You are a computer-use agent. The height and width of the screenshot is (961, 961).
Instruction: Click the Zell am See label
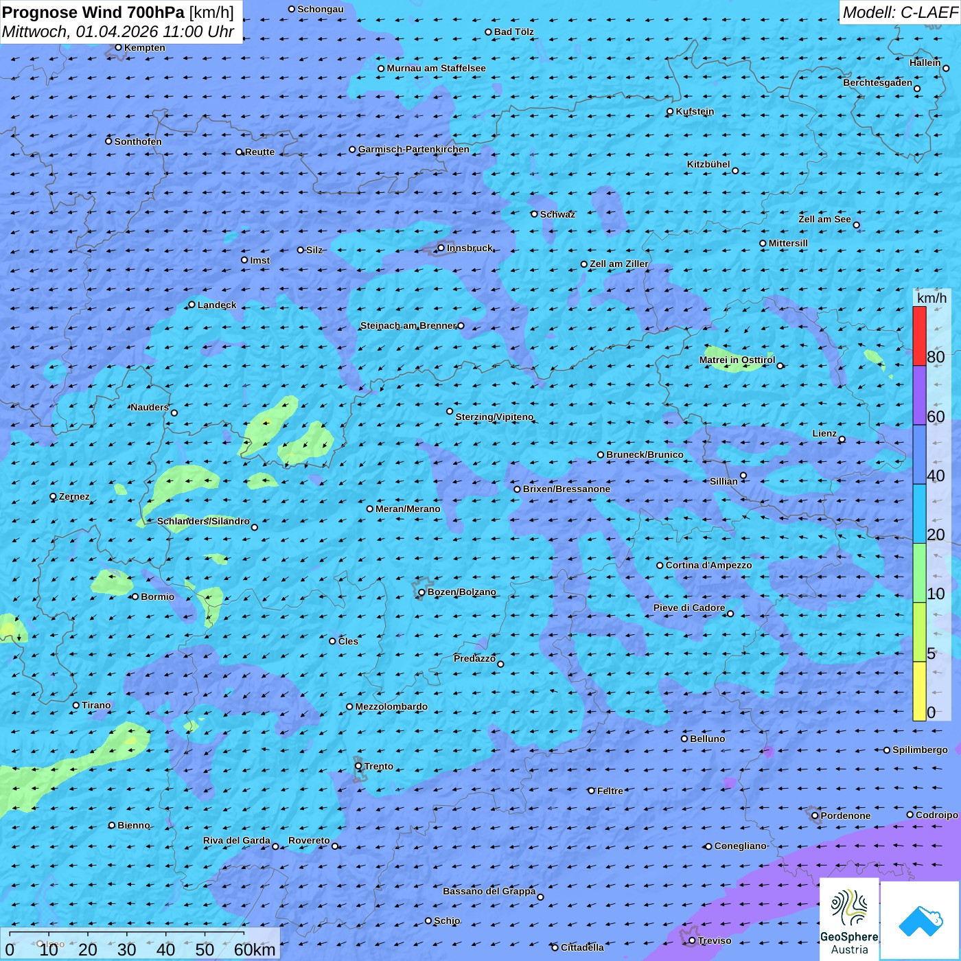(x=824, y=219)
